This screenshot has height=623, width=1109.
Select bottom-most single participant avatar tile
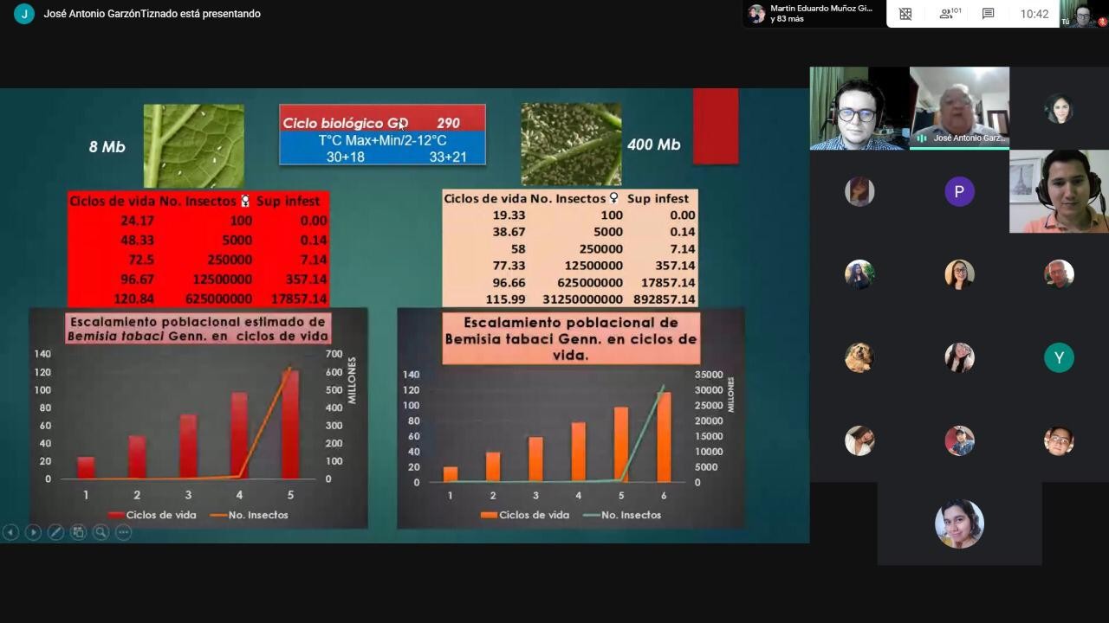[959, 523]
